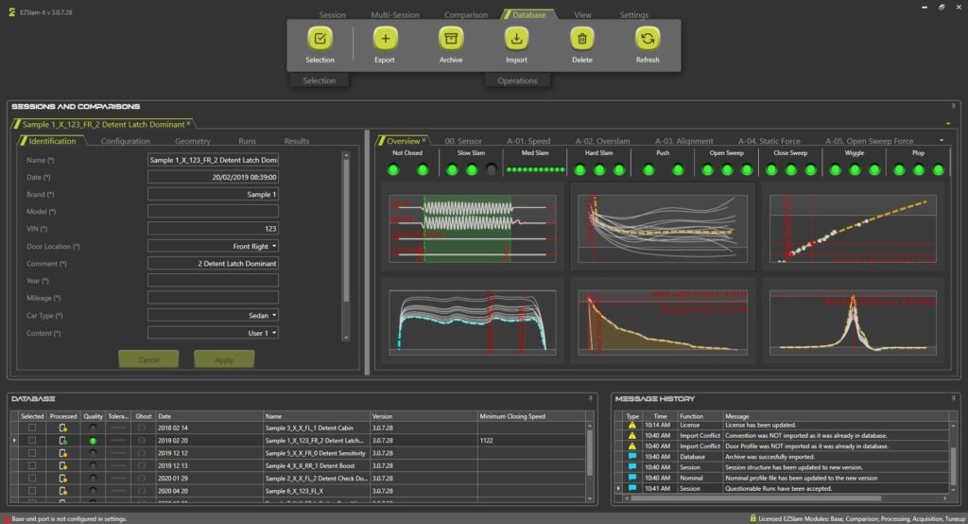The height and width of the screenshot is (524, 968).
Task: Click the Export plus icon
Action: click(x=385, y=39)
